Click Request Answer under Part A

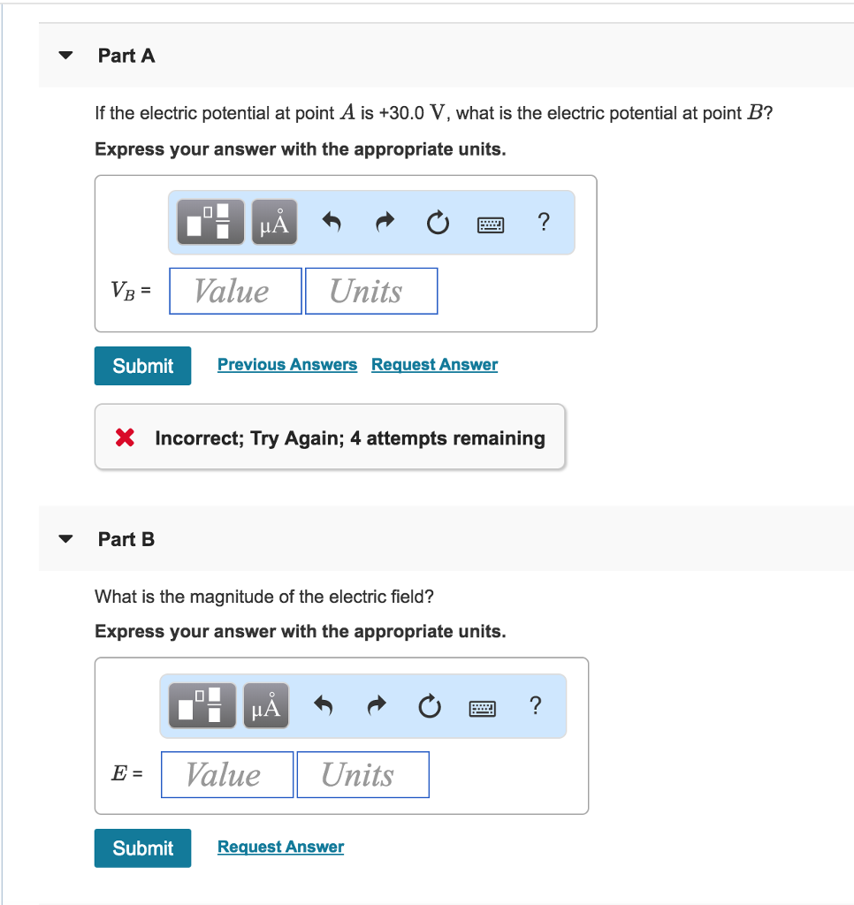coord(434,364)
